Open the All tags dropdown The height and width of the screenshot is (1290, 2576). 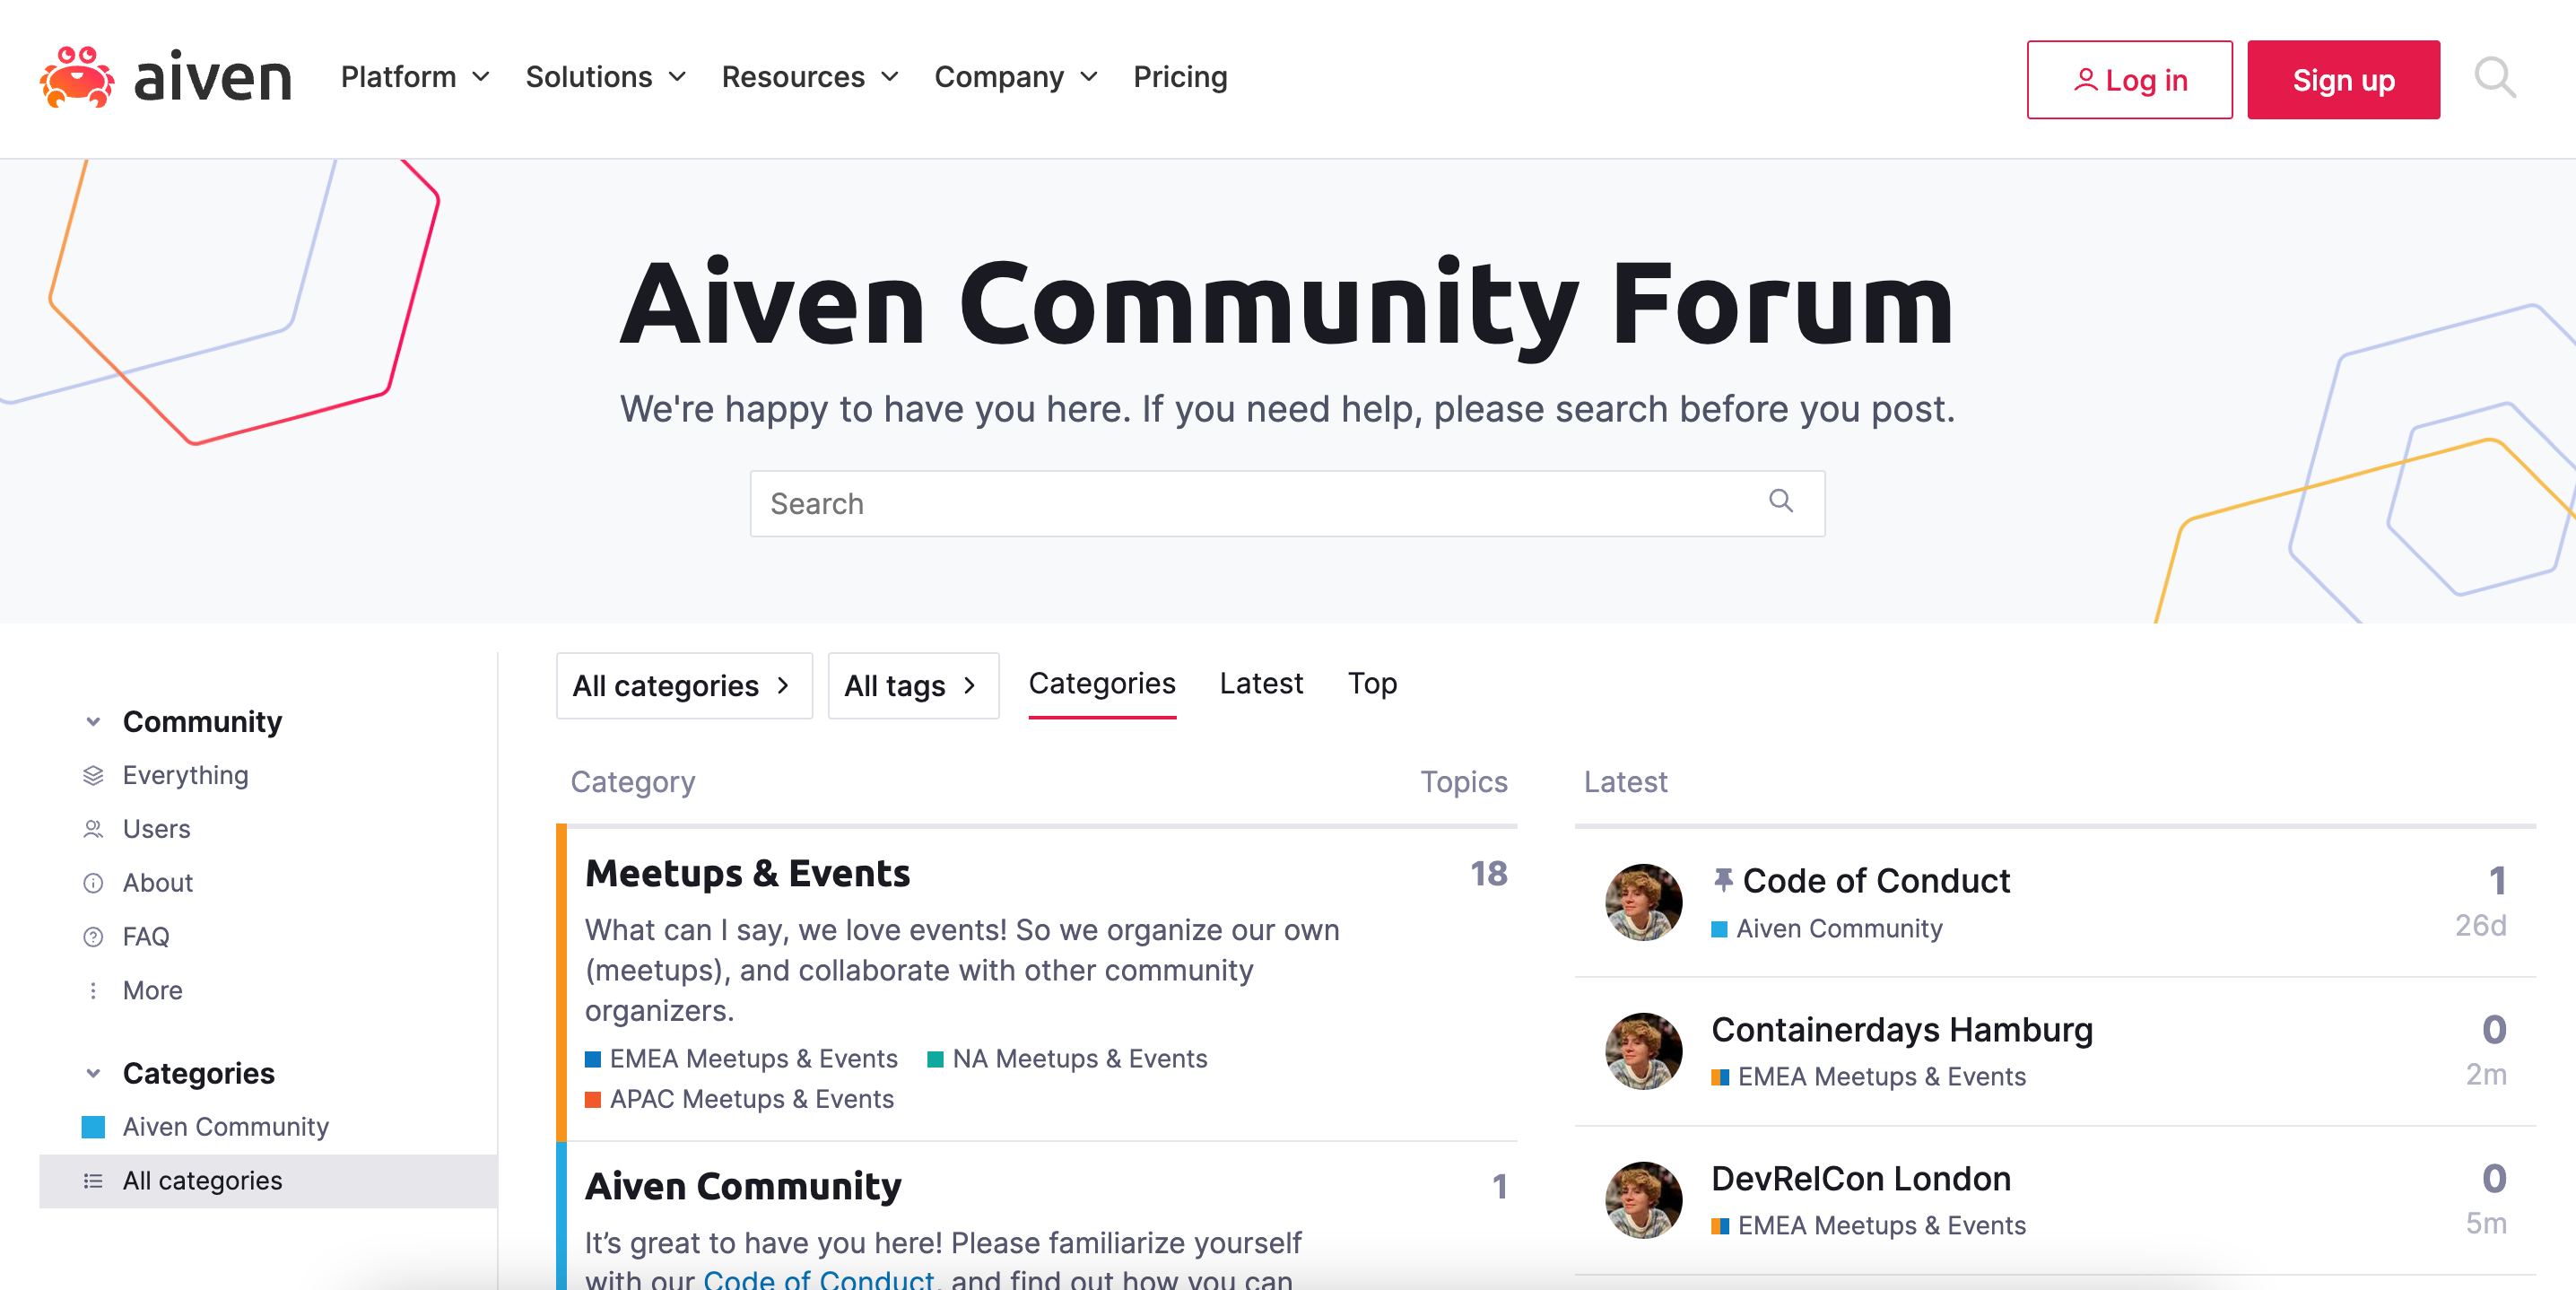912,686
